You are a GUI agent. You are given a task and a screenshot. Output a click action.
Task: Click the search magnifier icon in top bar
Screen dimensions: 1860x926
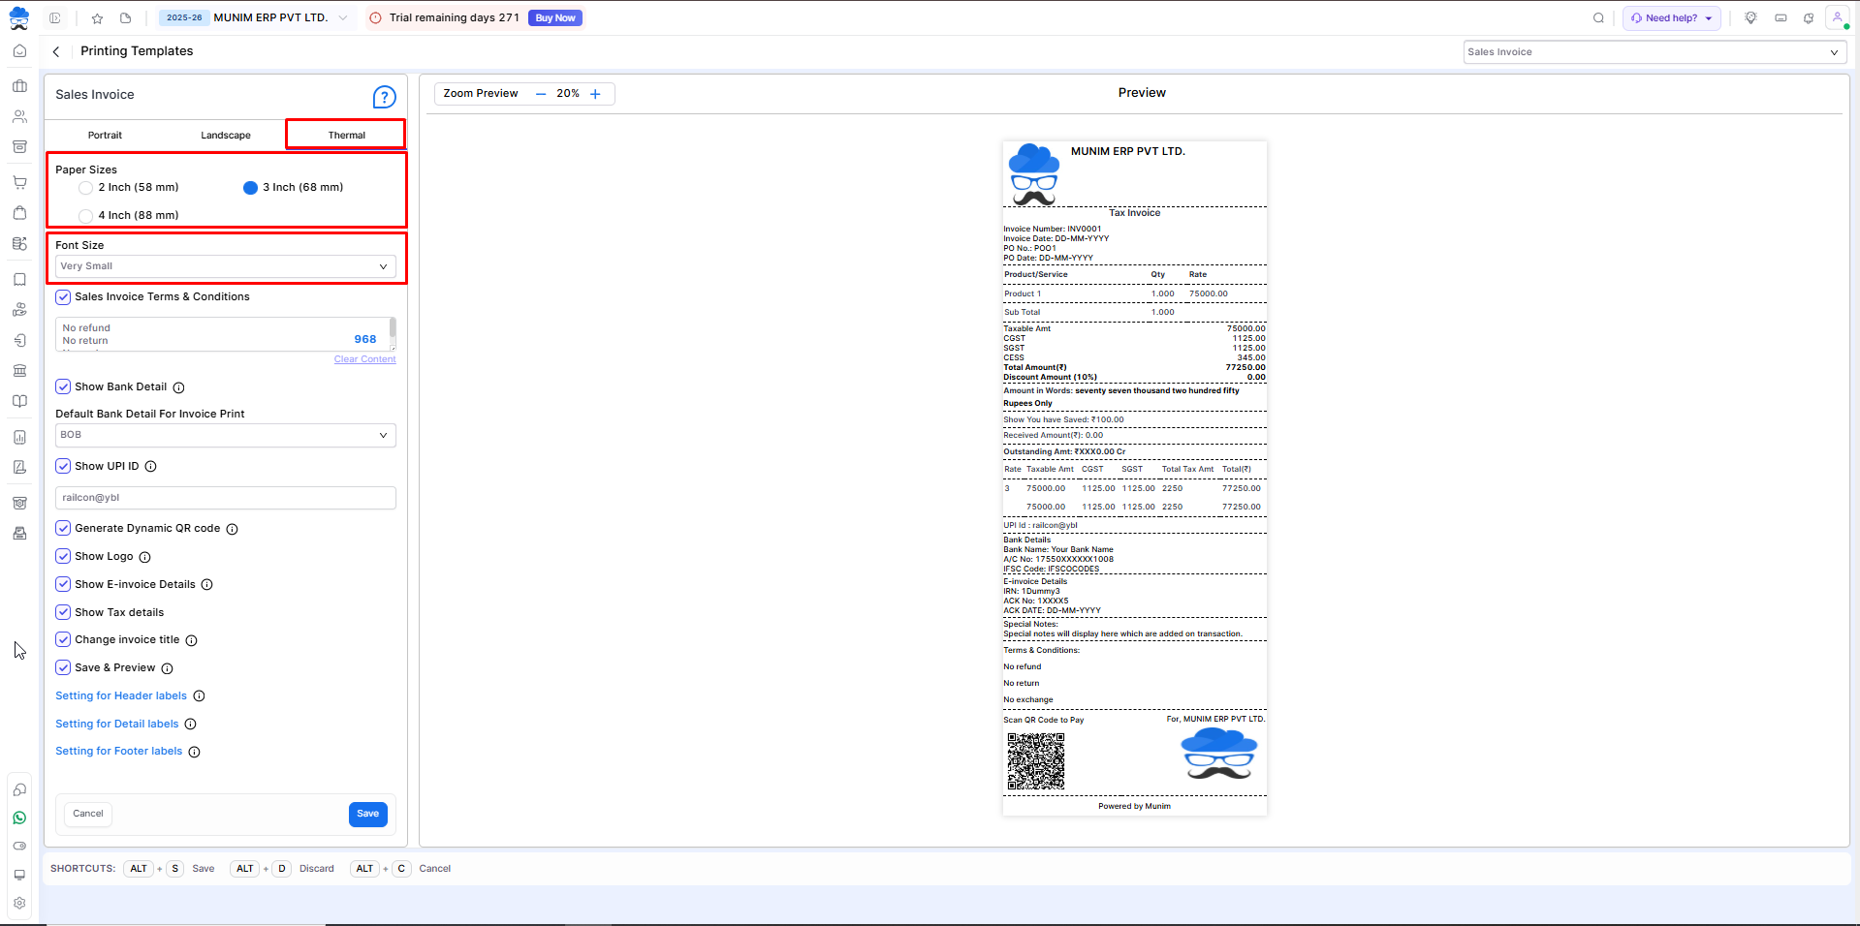(x=1598, y=18)
